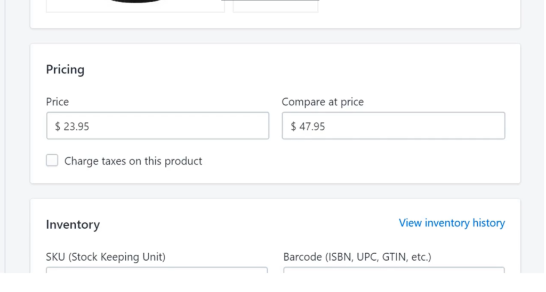Image resolution: width=546 pixels, height=292 pixels.
Task: Click the Charge taxes on this product label
Action: [x=133, y=161]
